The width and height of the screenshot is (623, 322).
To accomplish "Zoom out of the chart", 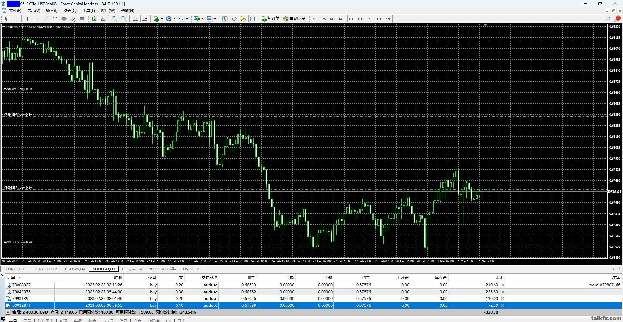I will (x=124, y=19).
